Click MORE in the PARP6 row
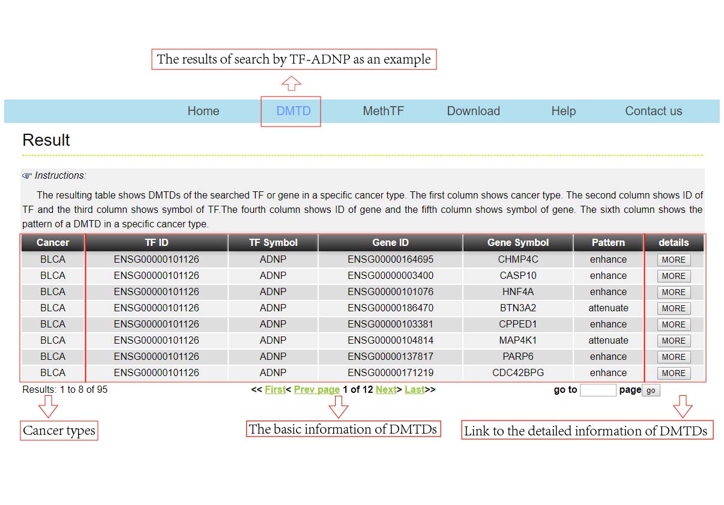 tap(674, 357)
